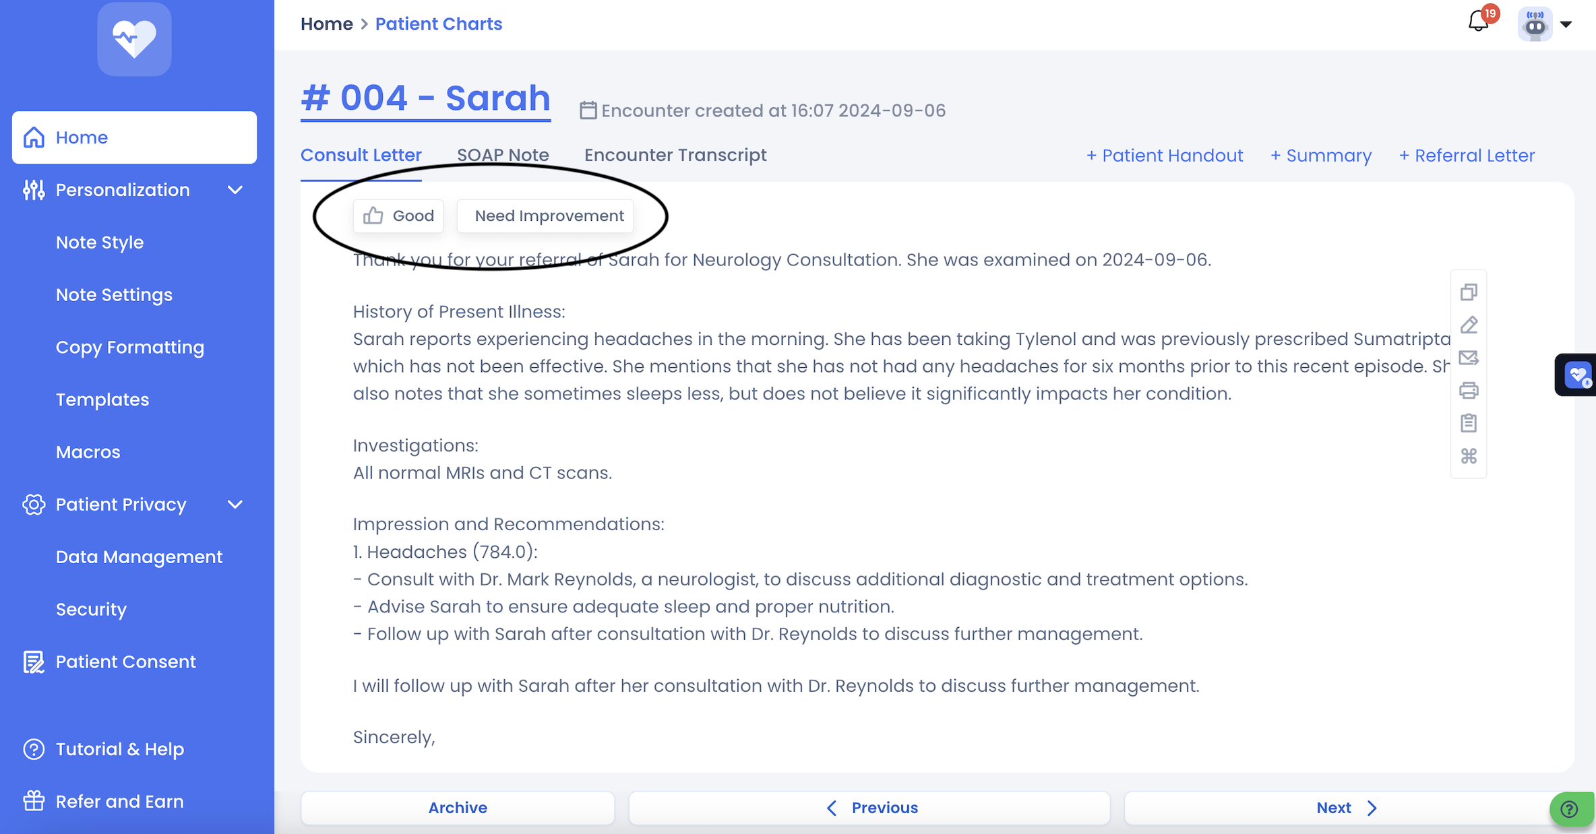Image resolution: width=1596 pixels, height=834 pixels.
Task: Open the user avatar dropdown arrow
Action: click(x=1566, y=24)
